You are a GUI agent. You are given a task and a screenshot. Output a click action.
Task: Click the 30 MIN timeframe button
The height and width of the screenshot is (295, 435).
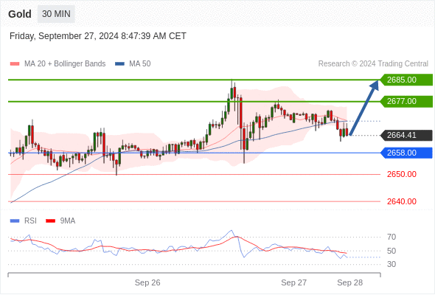pos(56,13)
